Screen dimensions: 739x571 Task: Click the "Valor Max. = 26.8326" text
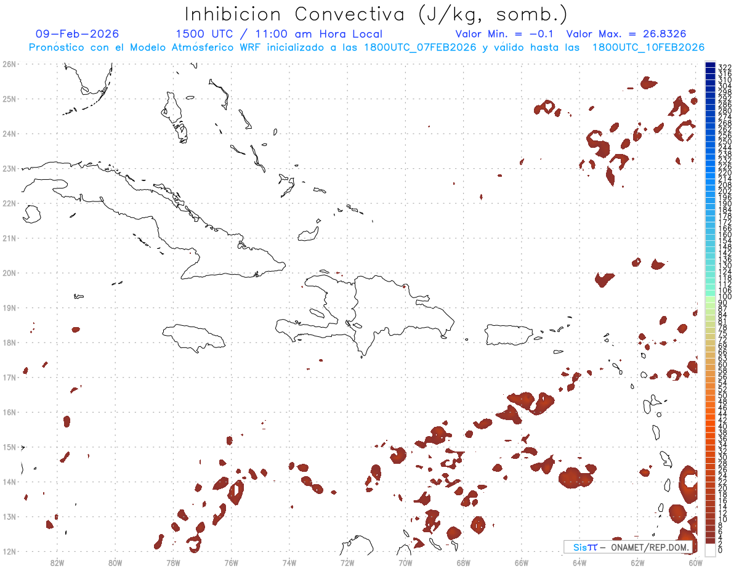coord(626,34)
